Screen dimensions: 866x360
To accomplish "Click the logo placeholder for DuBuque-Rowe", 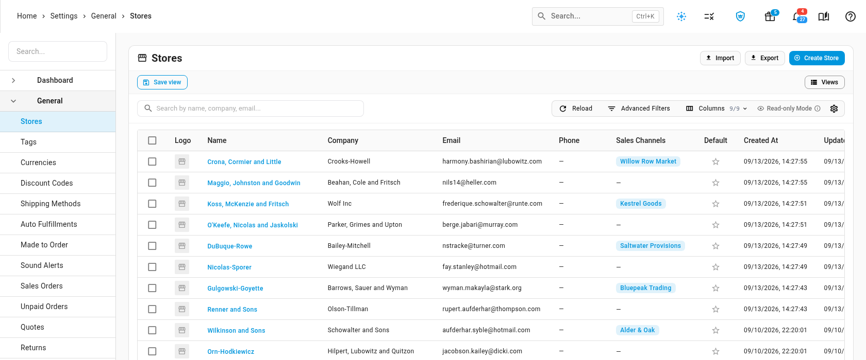I will 182,246.
